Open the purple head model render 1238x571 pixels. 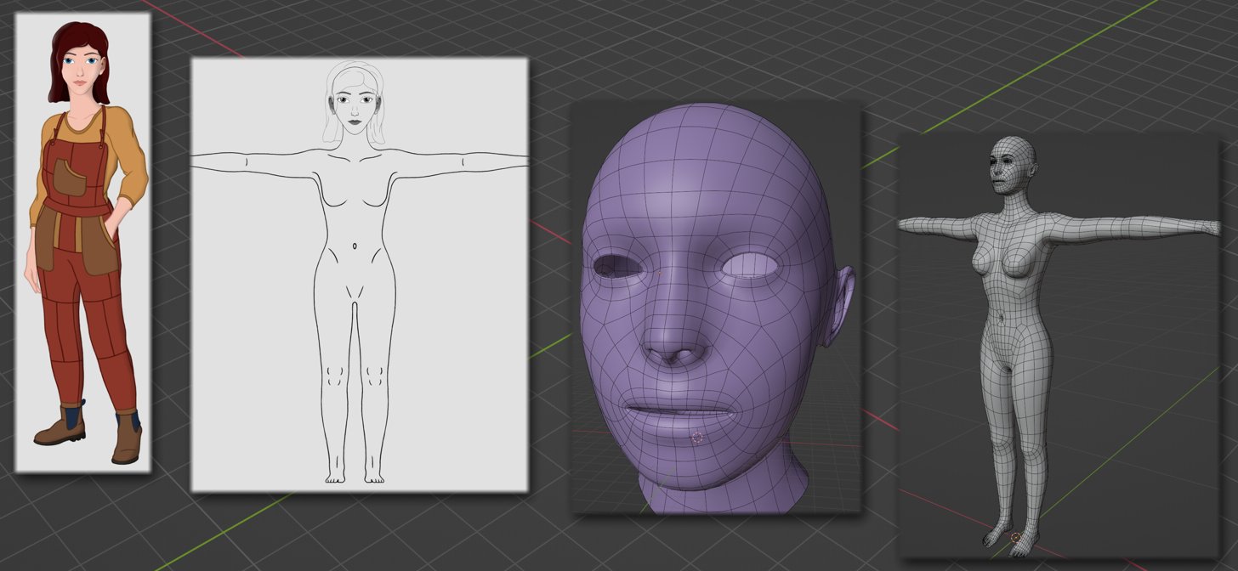716,308
